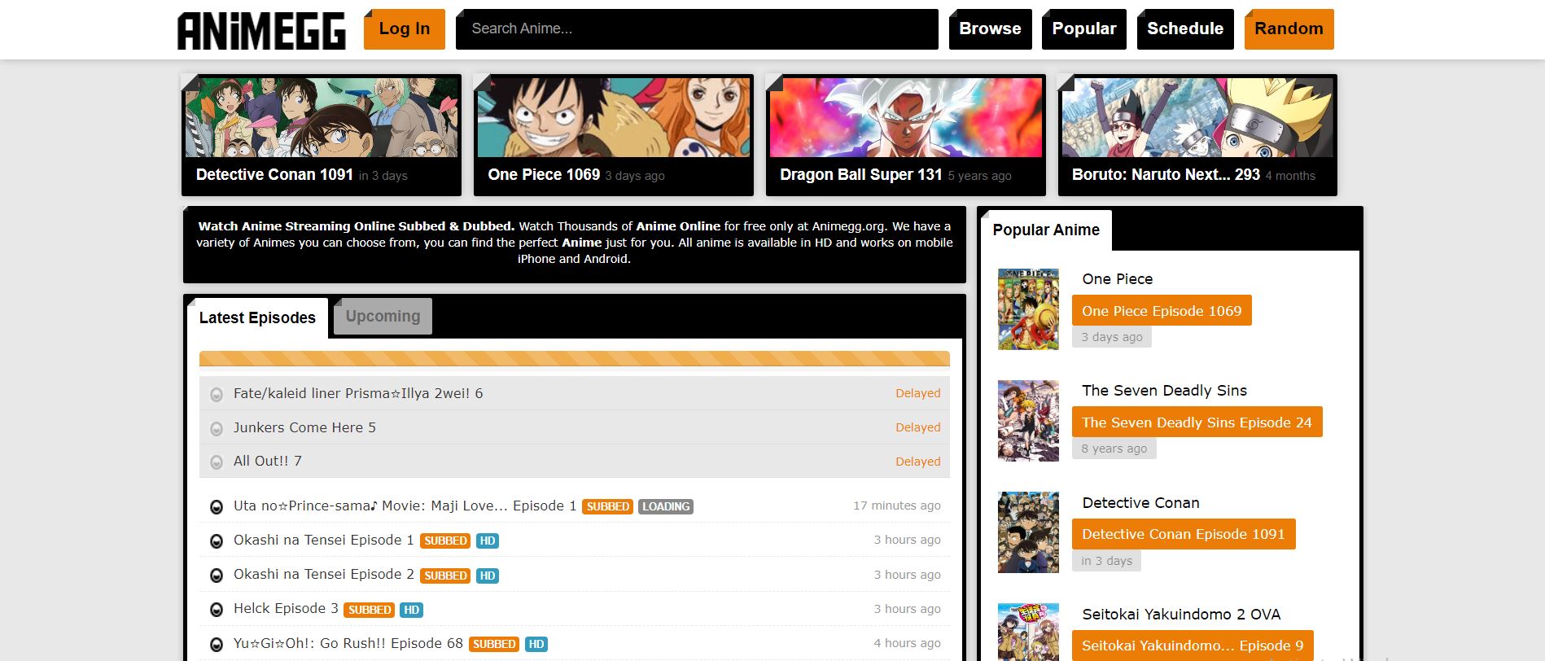
Task: Click the SUBBED badge on Uta no Prince-sama row
Action: click(x=607, y=506)
